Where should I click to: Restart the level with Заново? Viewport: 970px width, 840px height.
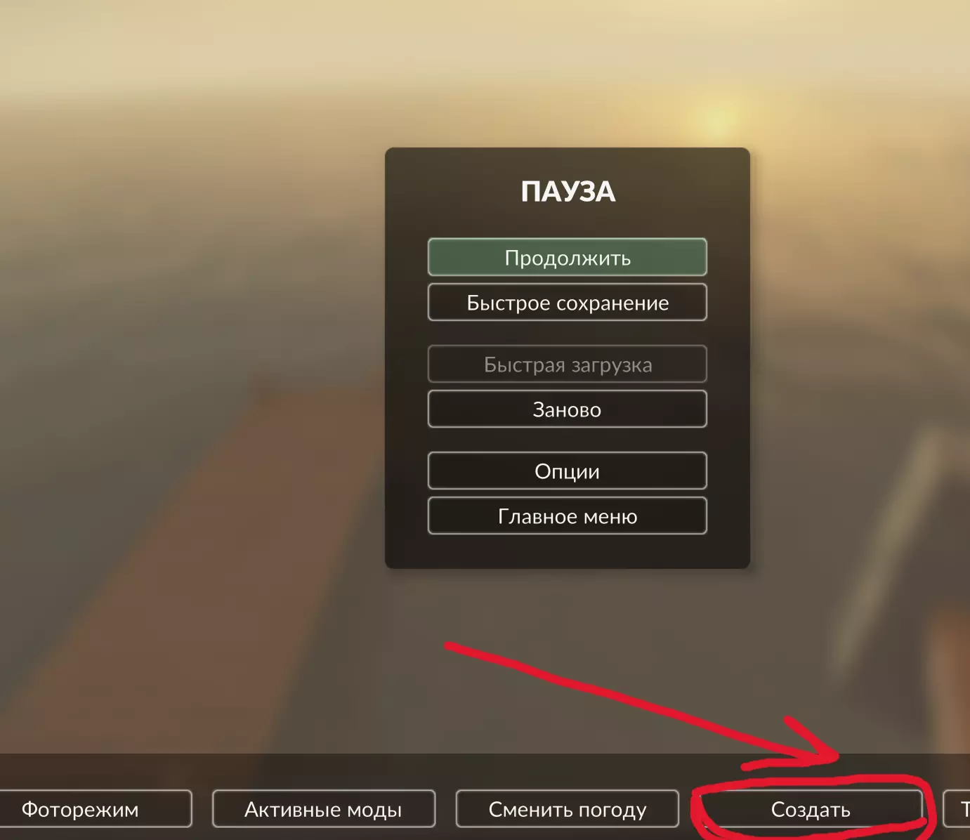(567, 409)
